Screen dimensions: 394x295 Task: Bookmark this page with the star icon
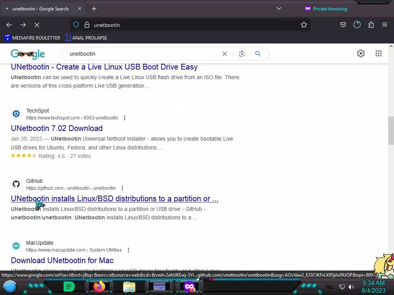304,25
